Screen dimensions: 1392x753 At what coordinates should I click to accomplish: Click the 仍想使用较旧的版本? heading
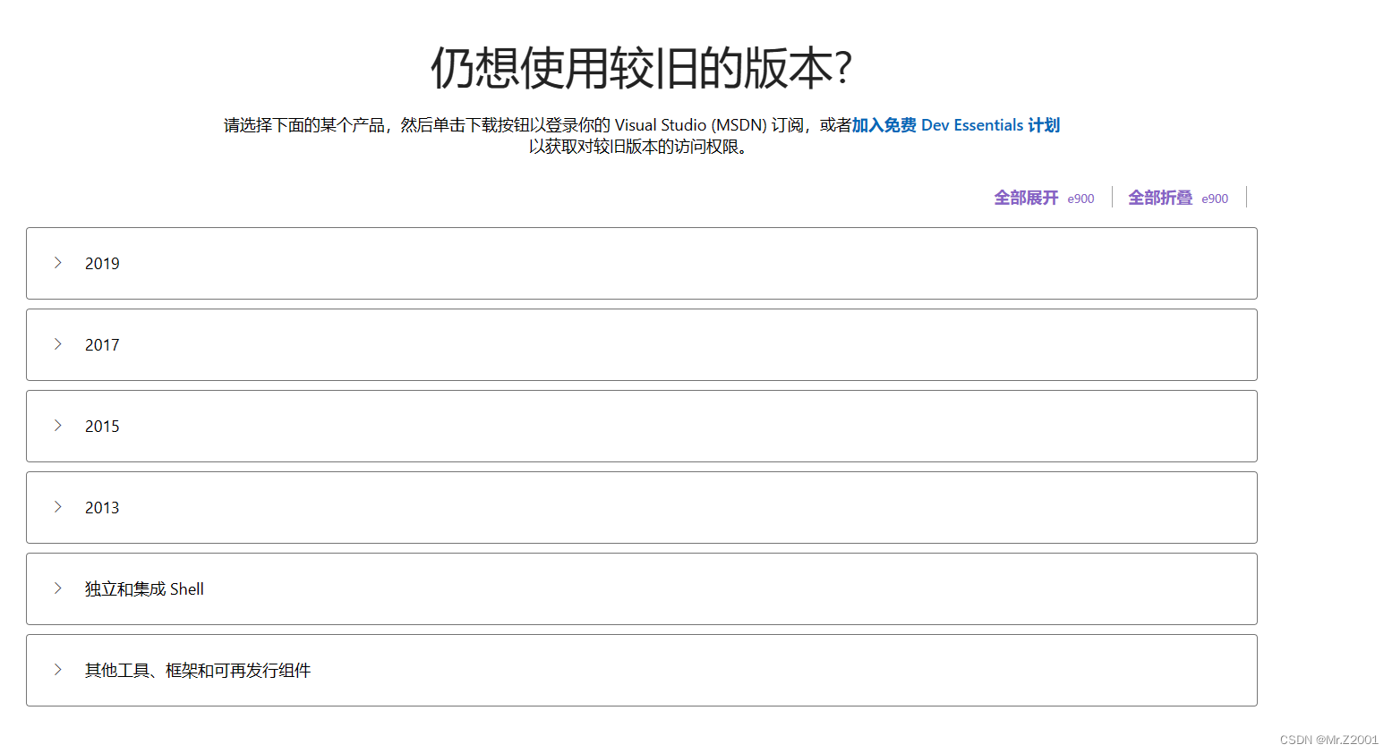(642, 68)
